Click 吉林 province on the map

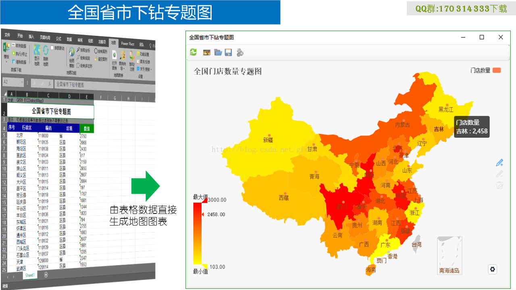coord(439,129)
